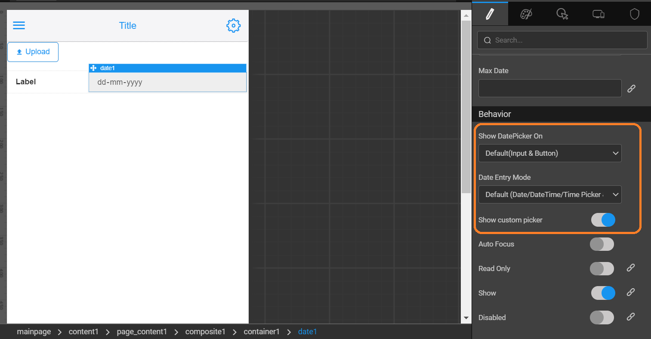Turn on the Read Only toggle

[602, 269]
